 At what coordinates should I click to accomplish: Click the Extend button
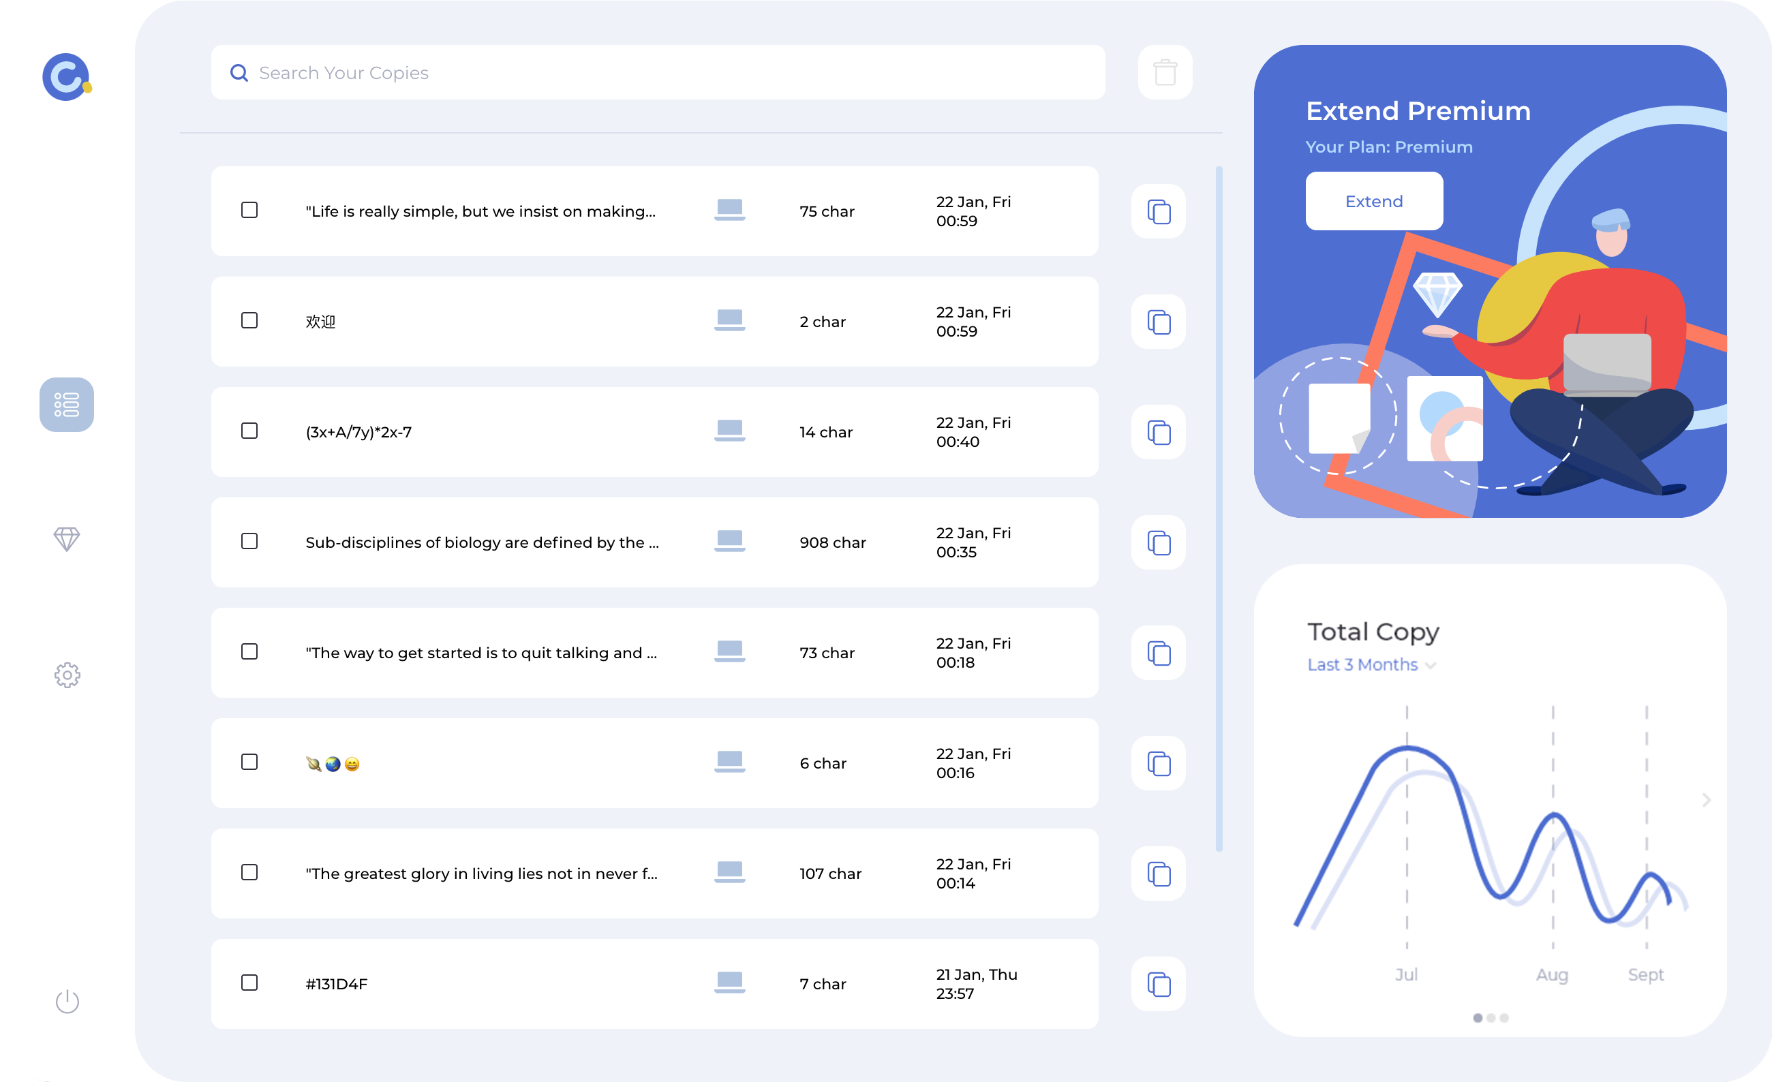(x=1373, y=201)
